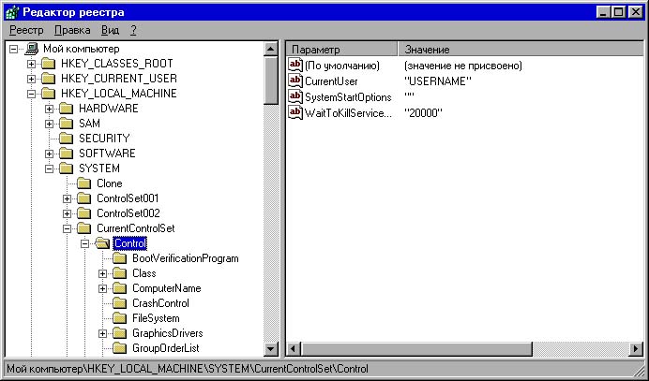Expand the ControlSet001 key
Viewport: 649px width, 381px height.
[67, 198]
